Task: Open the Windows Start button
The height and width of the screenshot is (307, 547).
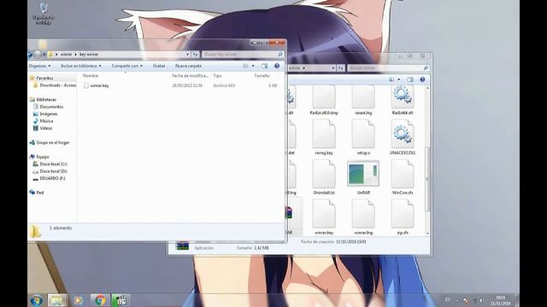Action: coord(37,300)
